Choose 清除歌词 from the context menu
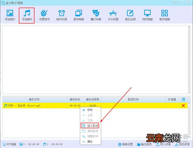 tap(91, 131)
